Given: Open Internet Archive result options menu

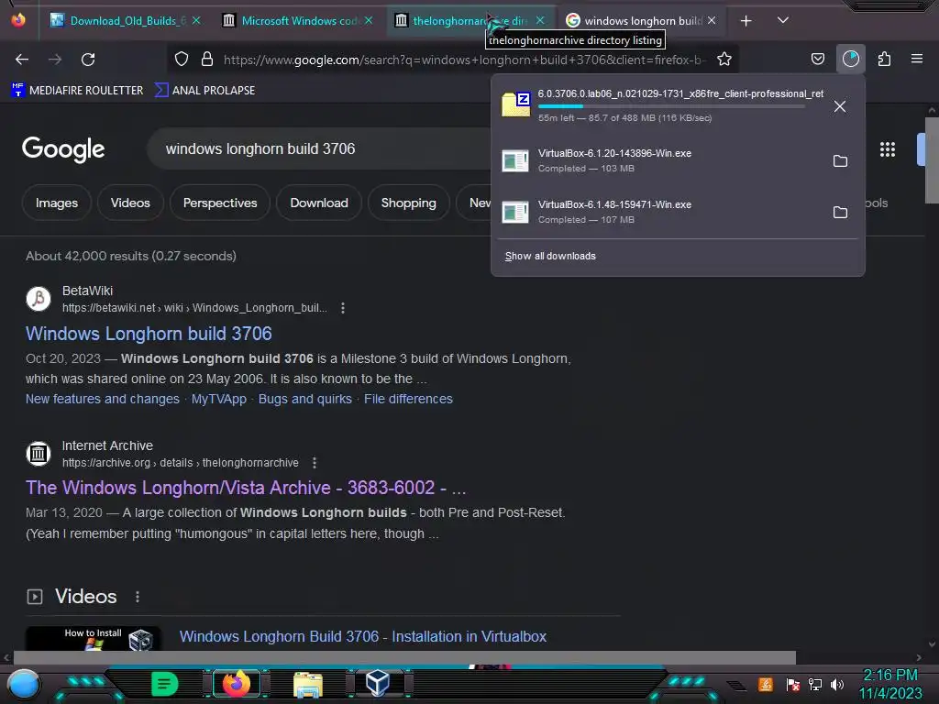Looking at the screenshot, I should tap(315, 463).
